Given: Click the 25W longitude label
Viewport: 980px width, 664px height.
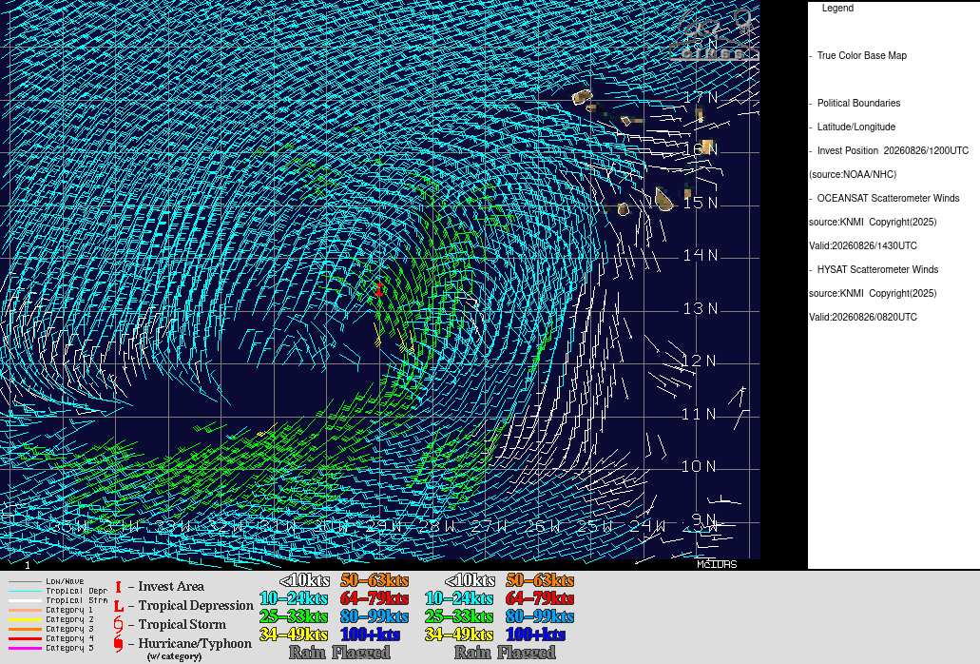Looking at the screenshot, I should pyautogui.click(x=595, y=526).
